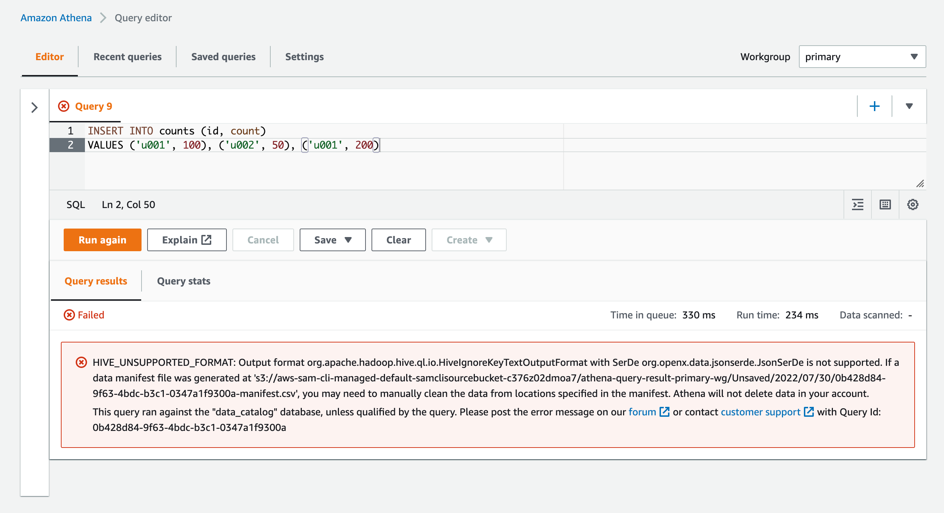Click the red error icon on Query 9 tab

click(x=64, y=106)
